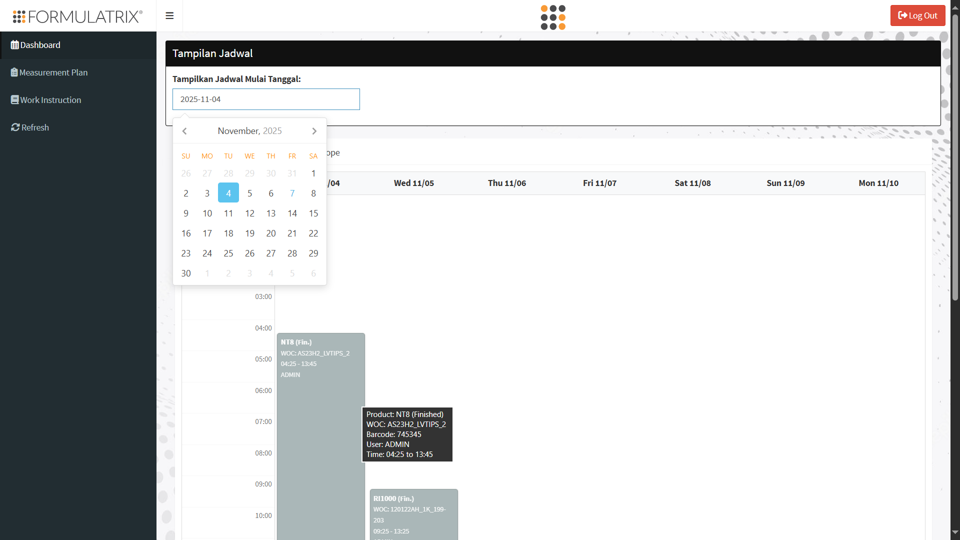Click the Wed 11/05 column header
This screenshot has height=540, width=960.
414,183
